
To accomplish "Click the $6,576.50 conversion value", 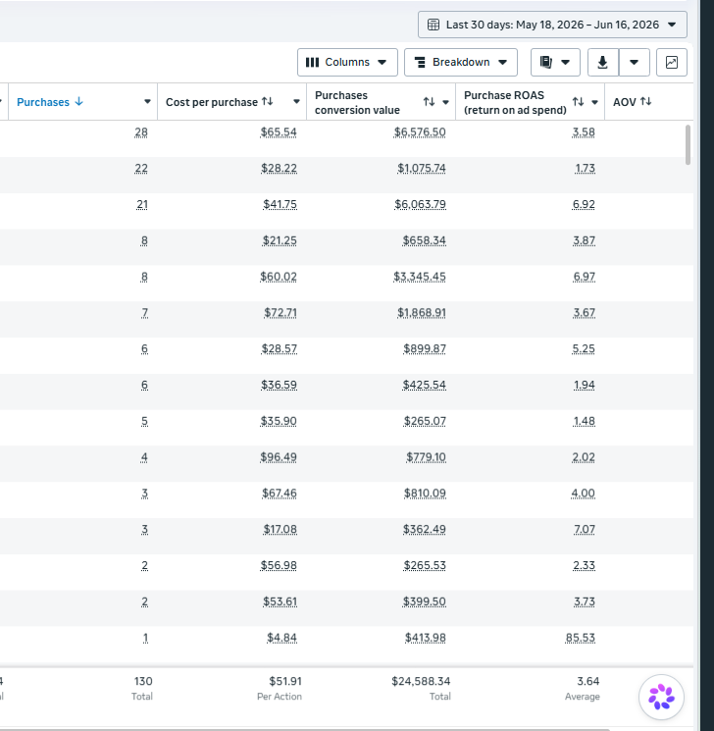I will (x=420, y=132).
